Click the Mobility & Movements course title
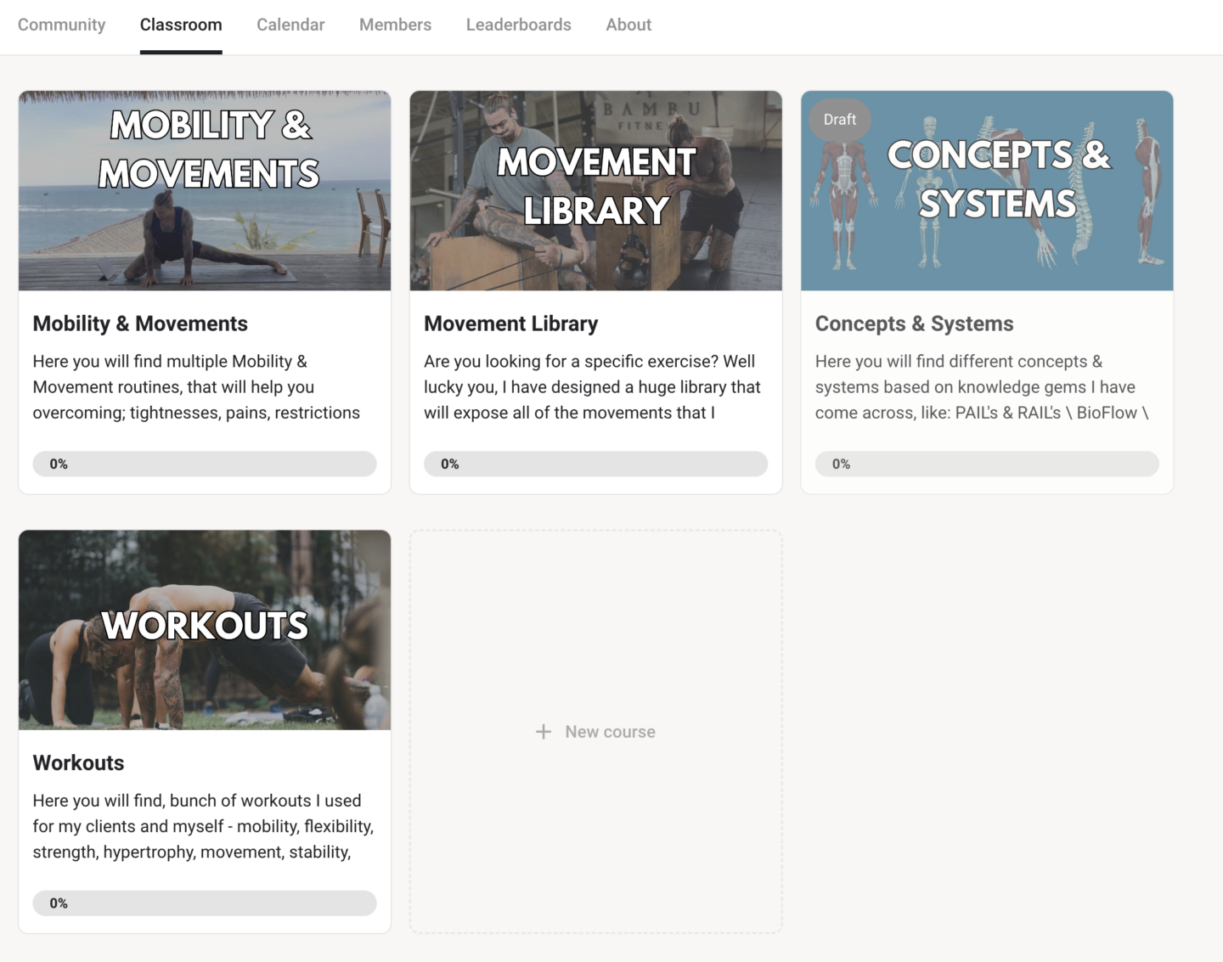Viewport: 1223px width, 962px height. [140, 323]
